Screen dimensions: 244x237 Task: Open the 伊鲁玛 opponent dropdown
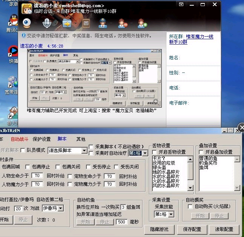coord(53,208)
